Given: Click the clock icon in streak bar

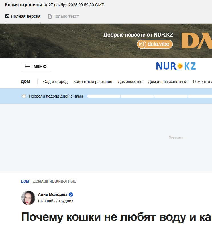Looking at the screenshot, I should [24, 96].
